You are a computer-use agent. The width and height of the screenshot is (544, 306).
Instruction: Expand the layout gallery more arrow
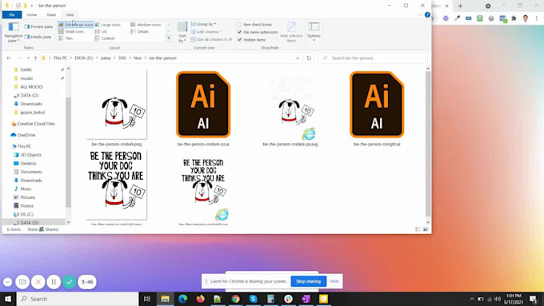169,38
